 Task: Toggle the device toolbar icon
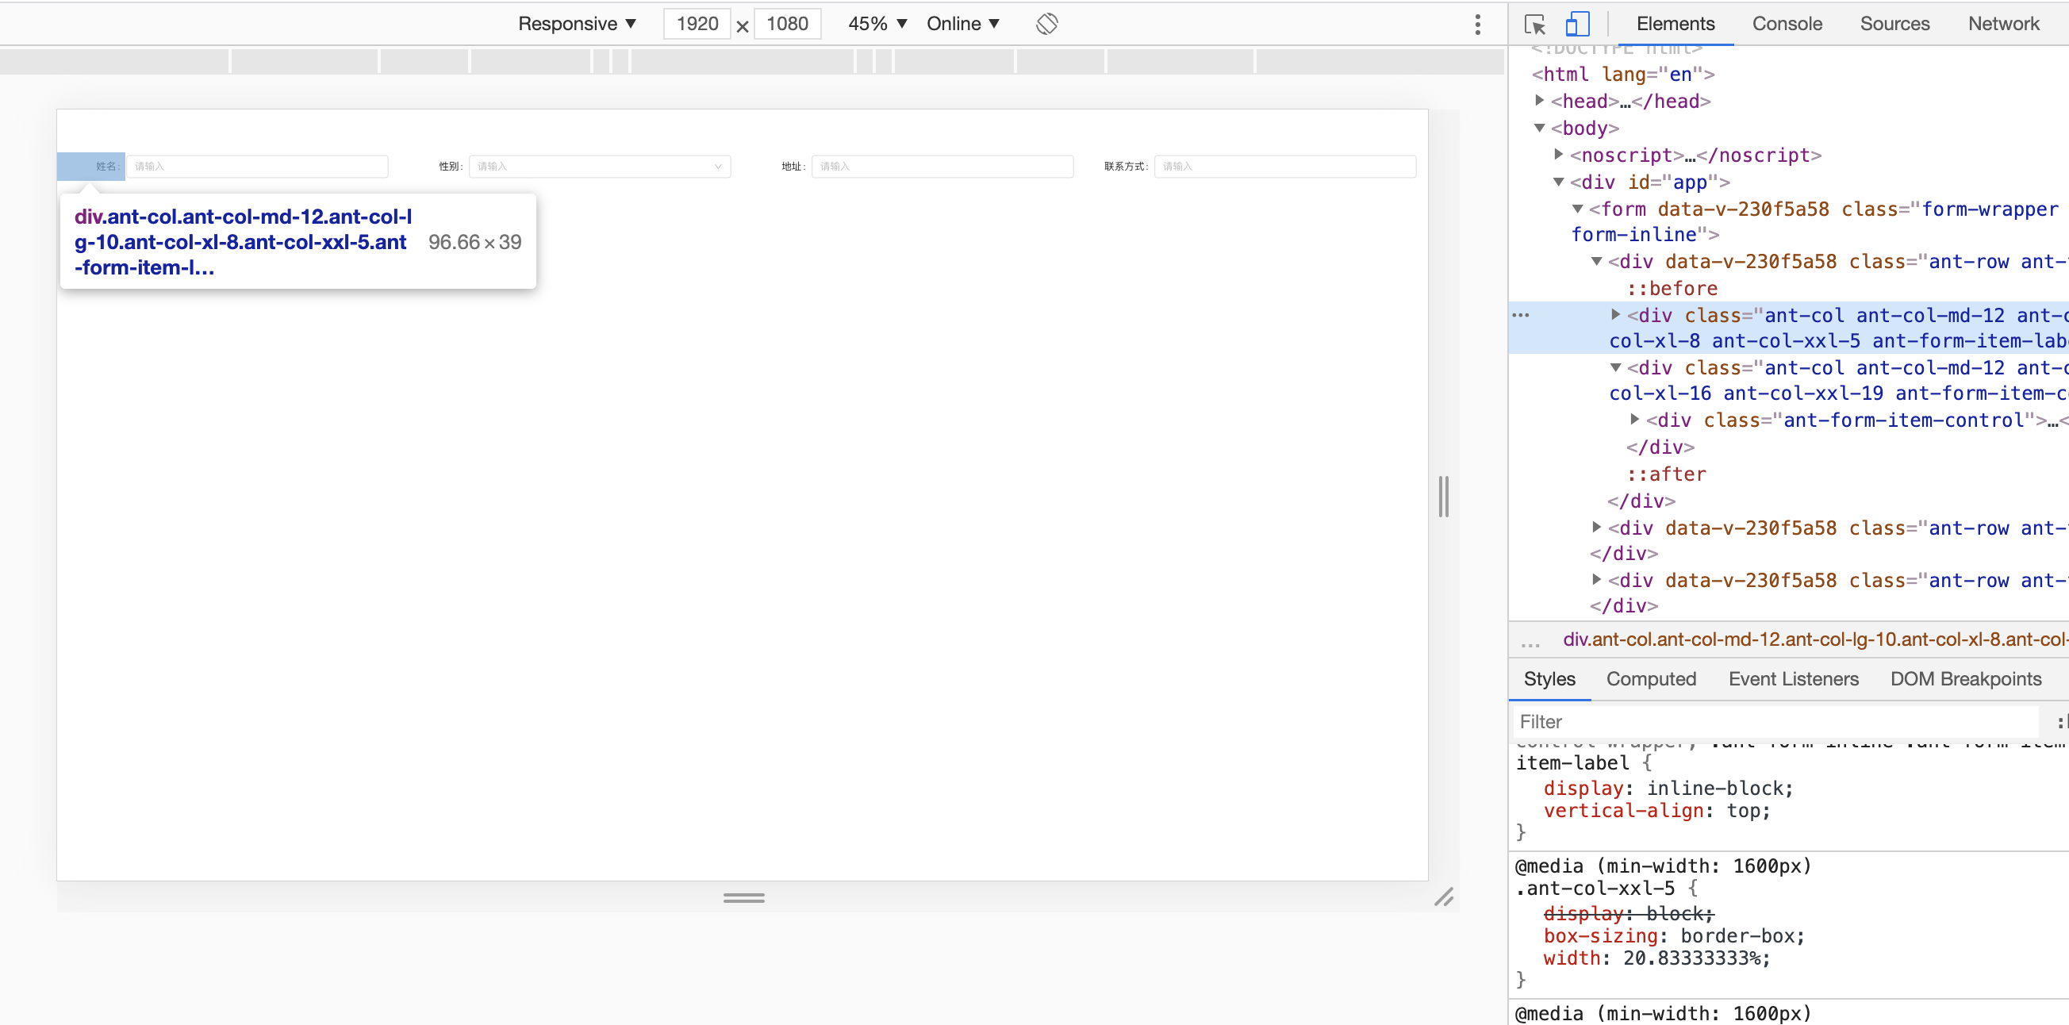1577,24
